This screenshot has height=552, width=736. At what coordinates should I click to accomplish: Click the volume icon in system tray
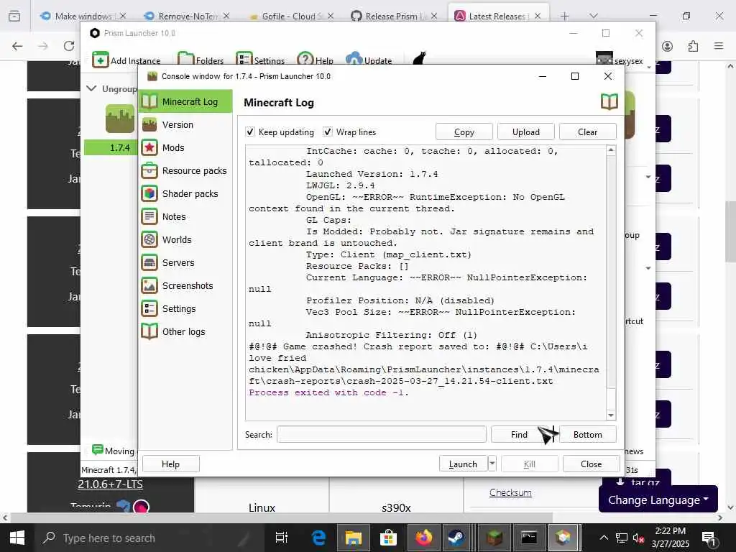click(x=638, y=538)
